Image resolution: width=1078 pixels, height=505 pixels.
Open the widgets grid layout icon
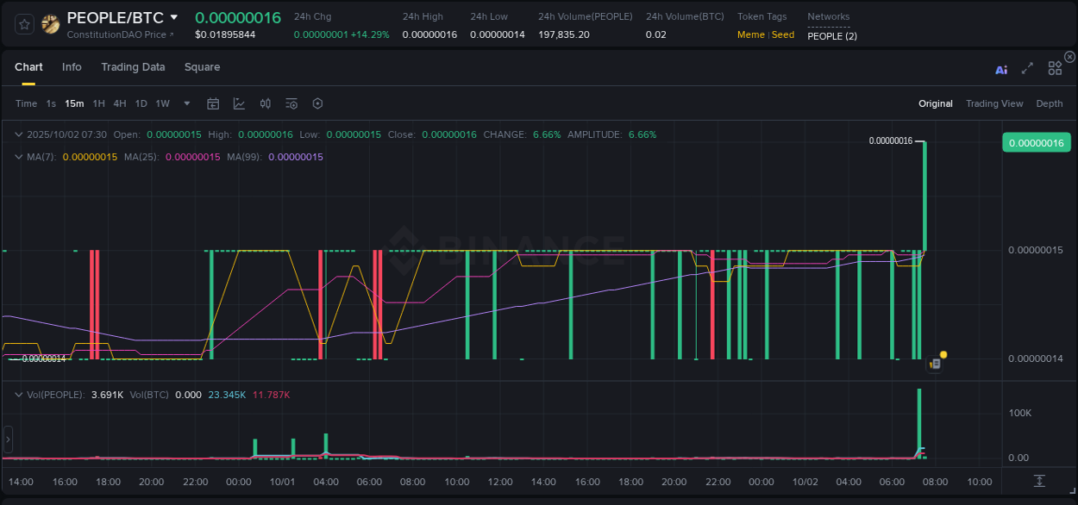[1055, 67]
